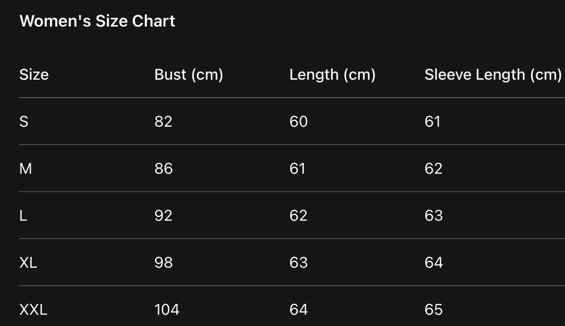Click the length value for size L

[298, 216]
